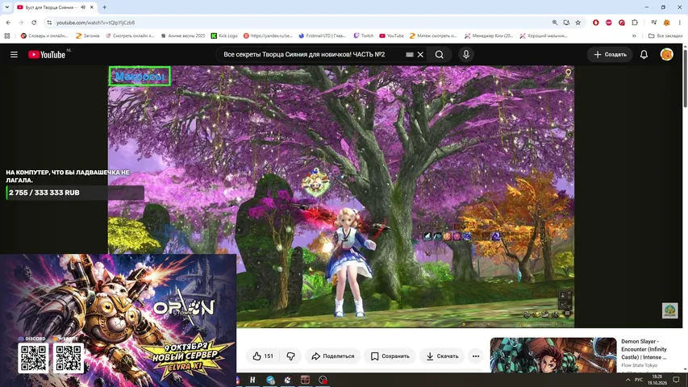Share video via Поделиться
This screenshot has width=688, height=387.
click(332, 356)
